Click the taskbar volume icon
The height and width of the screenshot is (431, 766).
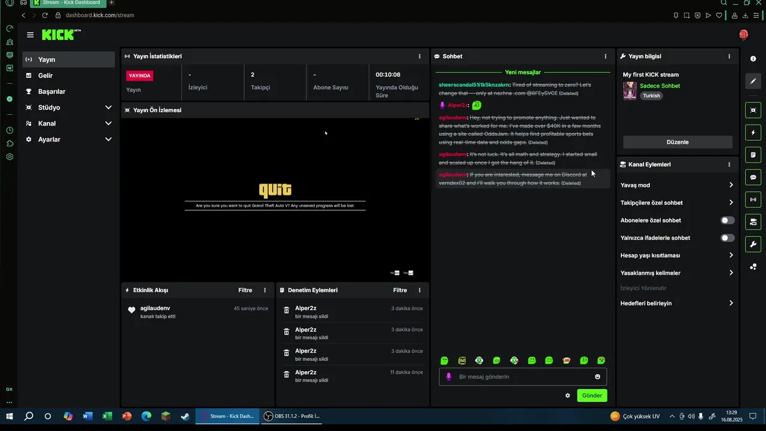pos(691,416)
